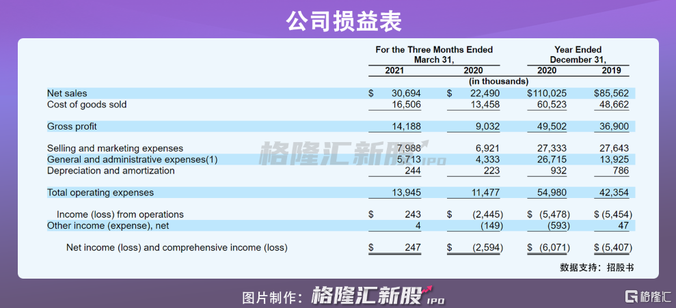Select the $110,025 net sales value

click(x=547, y=94)
